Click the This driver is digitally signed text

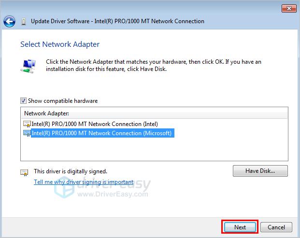coord(71,171)
